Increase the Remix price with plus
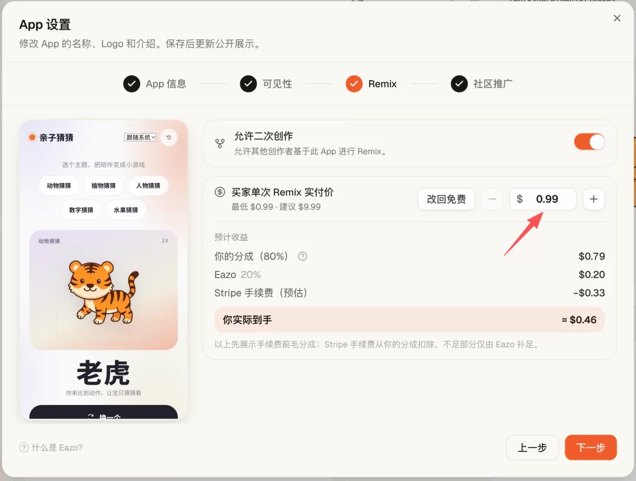The image size is (636, 481). tap(594, 199)
